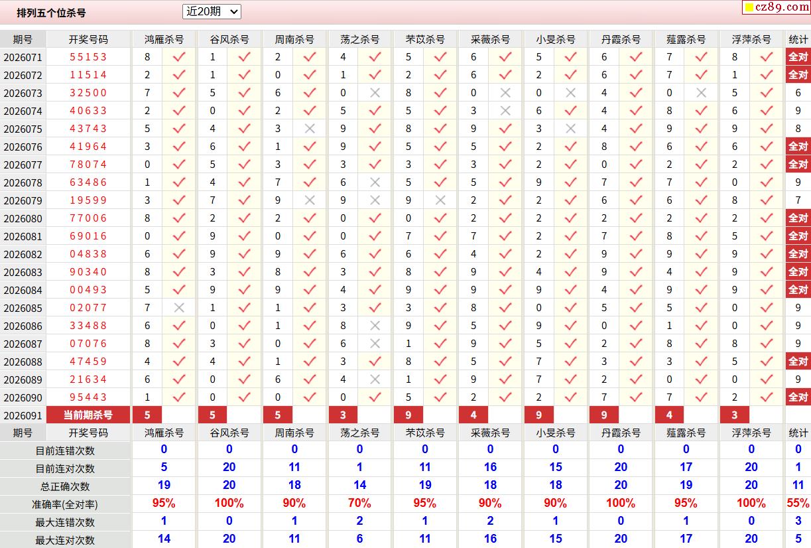The width and height of the screenshot is (811, 548).
Task: Click the cross mark for 小旻杀号 in row 2026075
Action: [570, 129]
